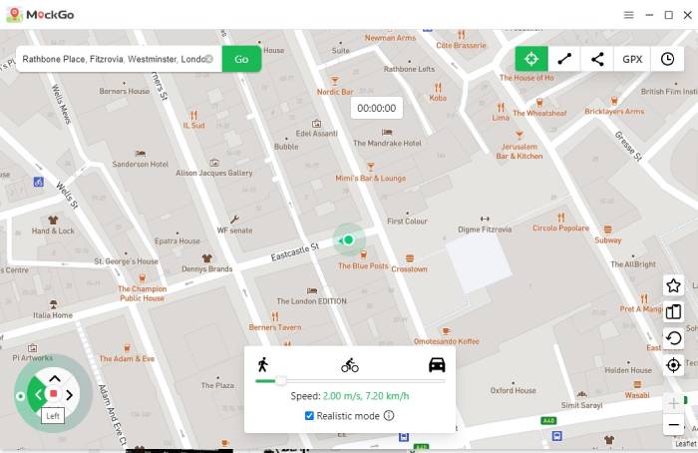The image size is (698, 453).
Task: Clear the search text with X icon
Action: click(209, 59)
